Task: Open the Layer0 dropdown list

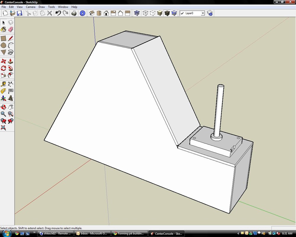Action: click(203, 13)
